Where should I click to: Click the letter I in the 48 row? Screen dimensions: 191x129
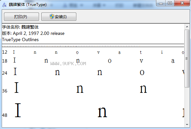pos(18,110)
